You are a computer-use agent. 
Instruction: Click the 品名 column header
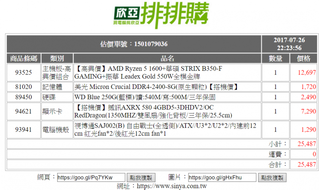167,58
